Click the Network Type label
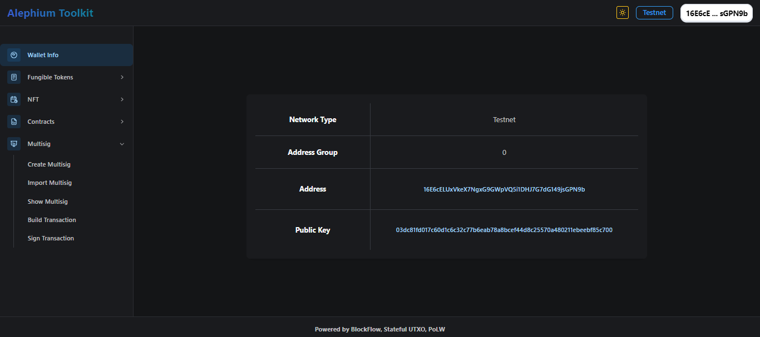The height and width of the screenshot is (337, 760). tap(313, 119)
